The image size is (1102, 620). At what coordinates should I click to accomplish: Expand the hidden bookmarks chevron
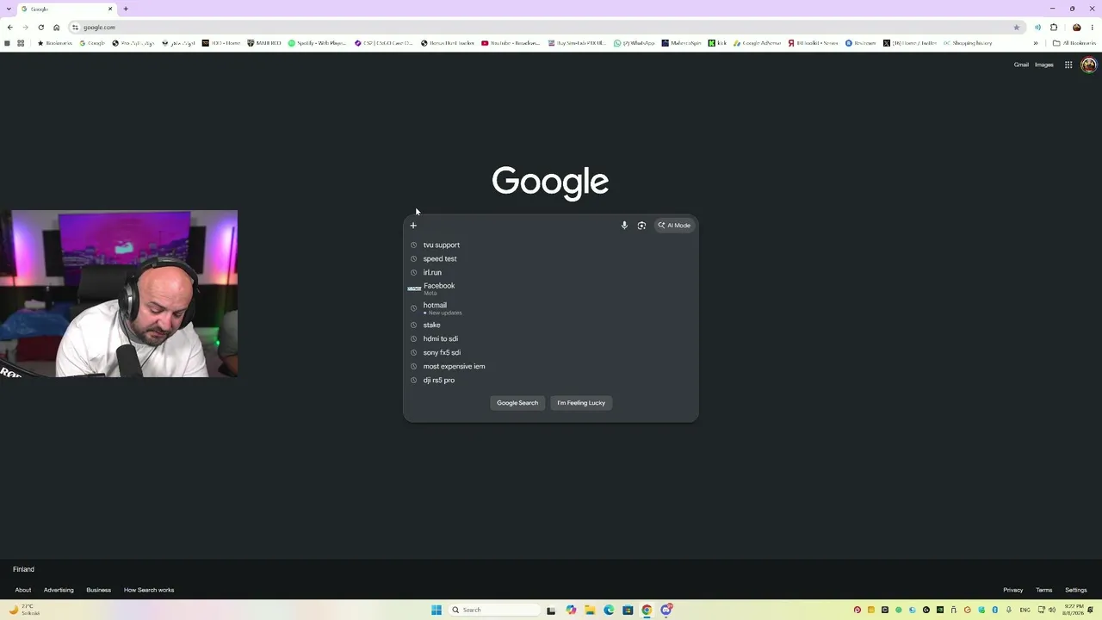[x=1036, y=43]
